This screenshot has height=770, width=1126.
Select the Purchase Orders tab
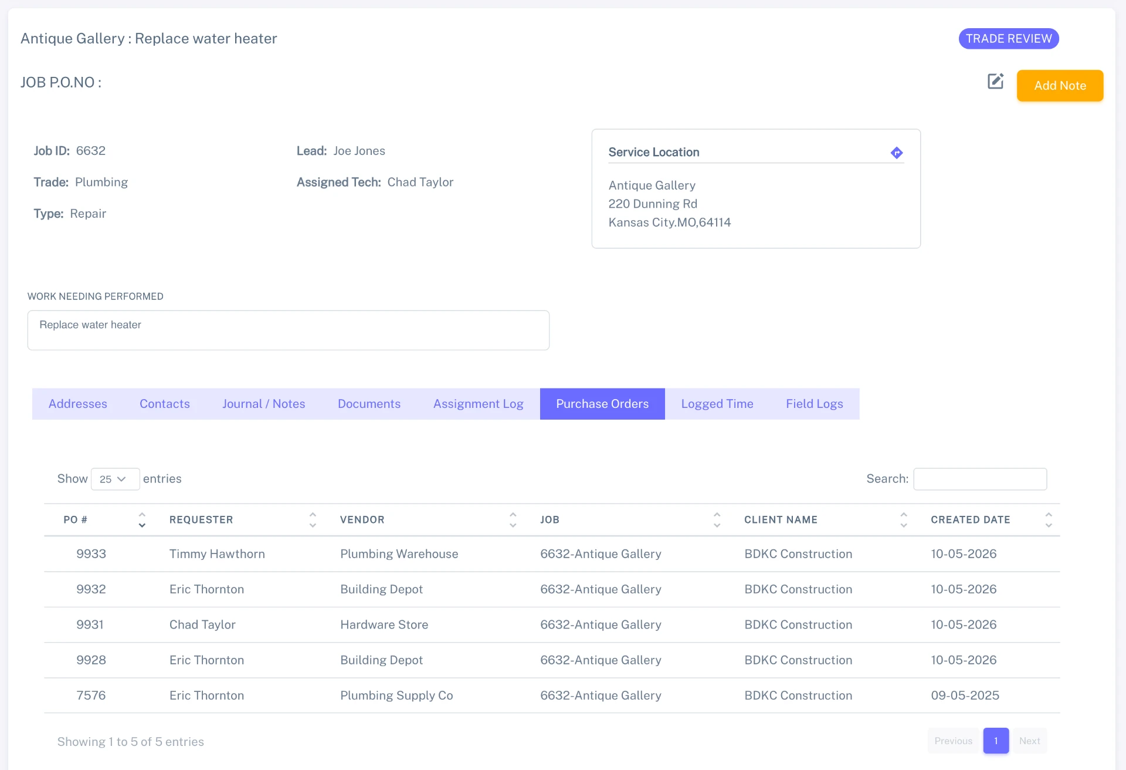click(x=602, y=404)
